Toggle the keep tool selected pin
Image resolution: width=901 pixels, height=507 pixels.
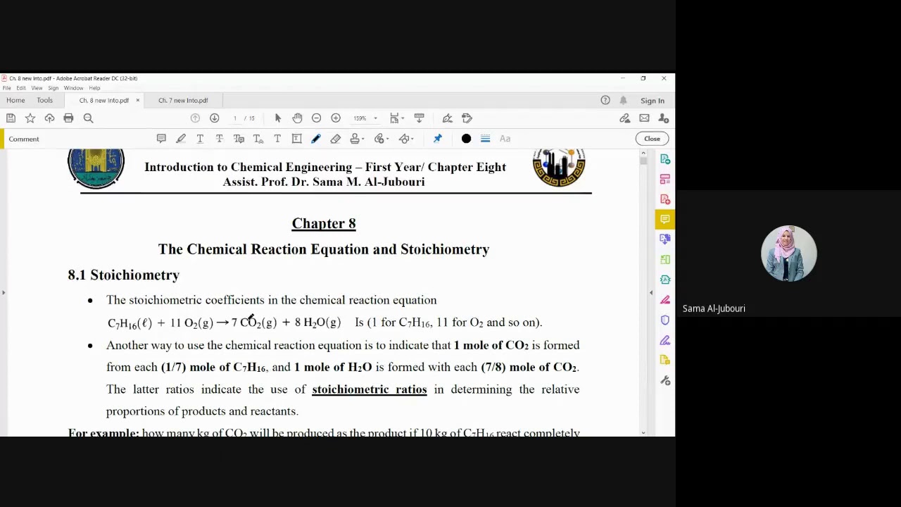click(437, 139)
